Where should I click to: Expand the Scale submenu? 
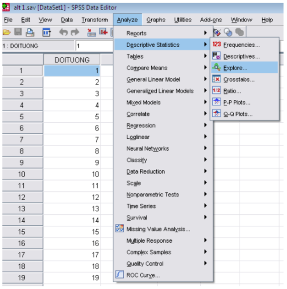pyautogui.click(x=163, y=183)
